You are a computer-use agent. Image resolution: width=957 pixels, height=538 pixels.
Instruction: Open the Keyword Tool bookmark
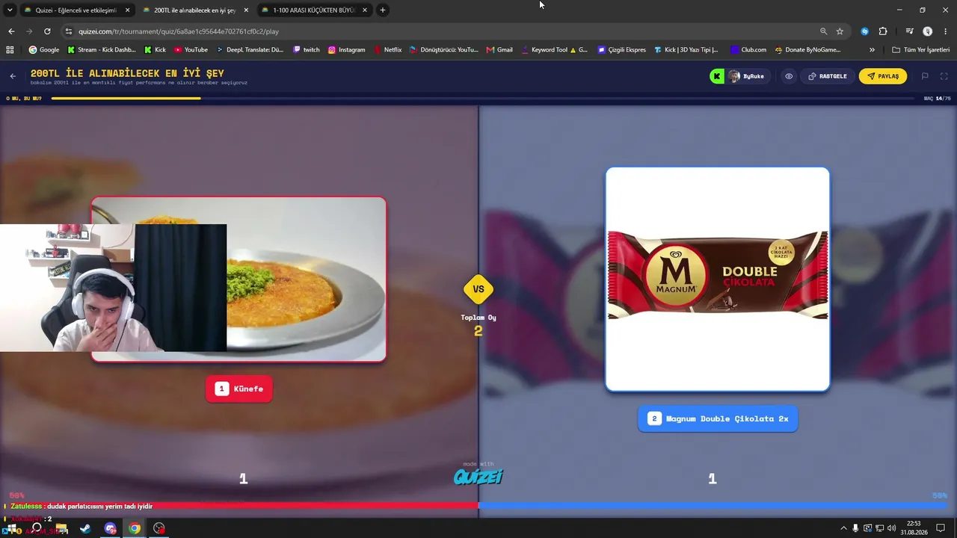[x=554, y=50]
